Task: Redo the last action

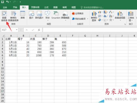Action: point(15,2)
